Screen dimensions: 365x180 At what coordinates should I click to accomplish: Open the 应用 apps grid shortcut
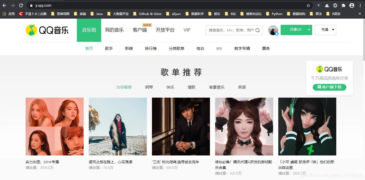(x=9, y=14)
